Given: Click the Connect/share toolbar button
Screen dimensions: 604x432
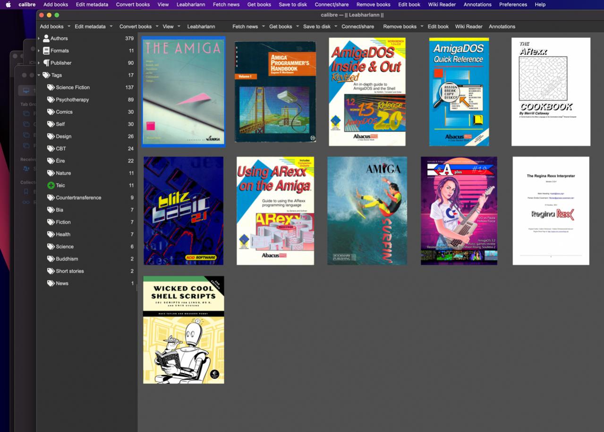Looking at the screenshot, I should coord(358,26).
